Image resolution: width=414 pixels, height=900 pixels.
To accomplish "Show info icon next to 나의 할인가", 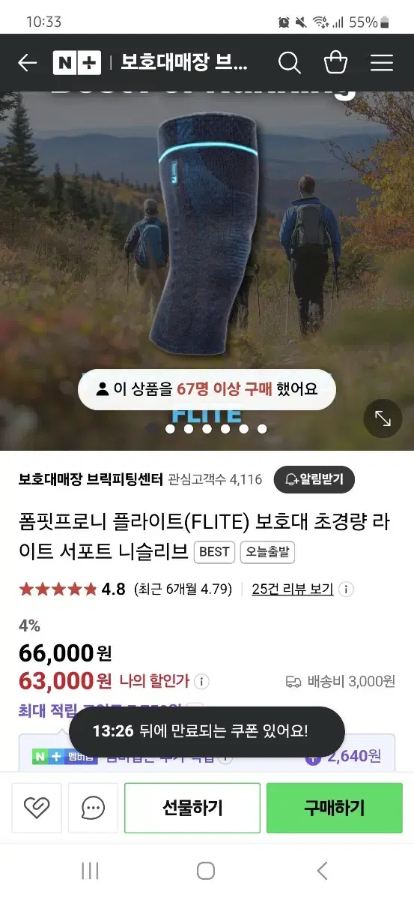I will [201, 682].
